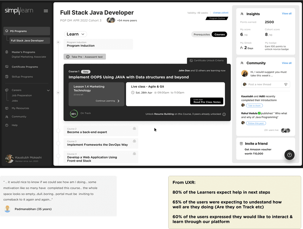This screenshot has width=303, height=229.
Task: Switch to the Prerequisites toggle option
Action: coord(202,35)
